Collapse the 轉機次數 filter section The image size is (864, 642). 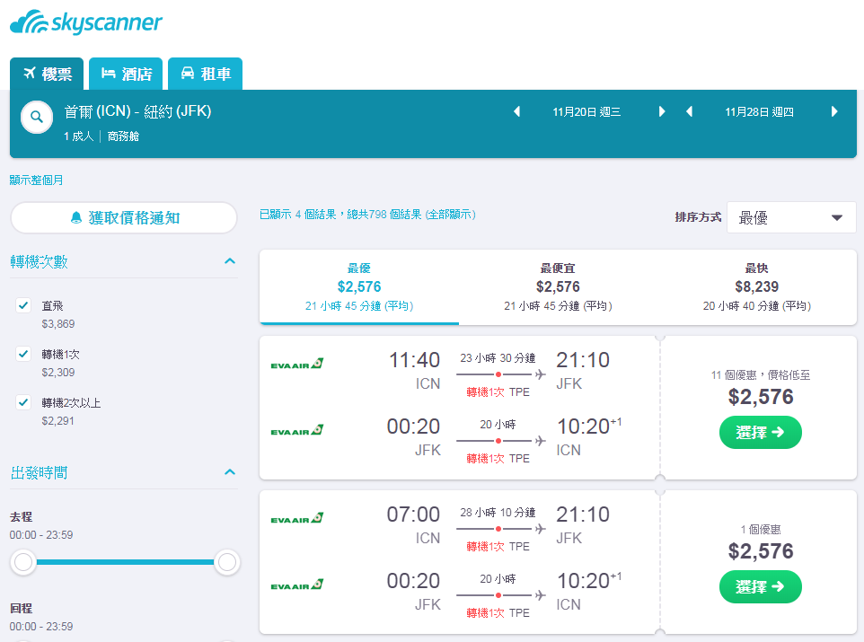(230, 261)
